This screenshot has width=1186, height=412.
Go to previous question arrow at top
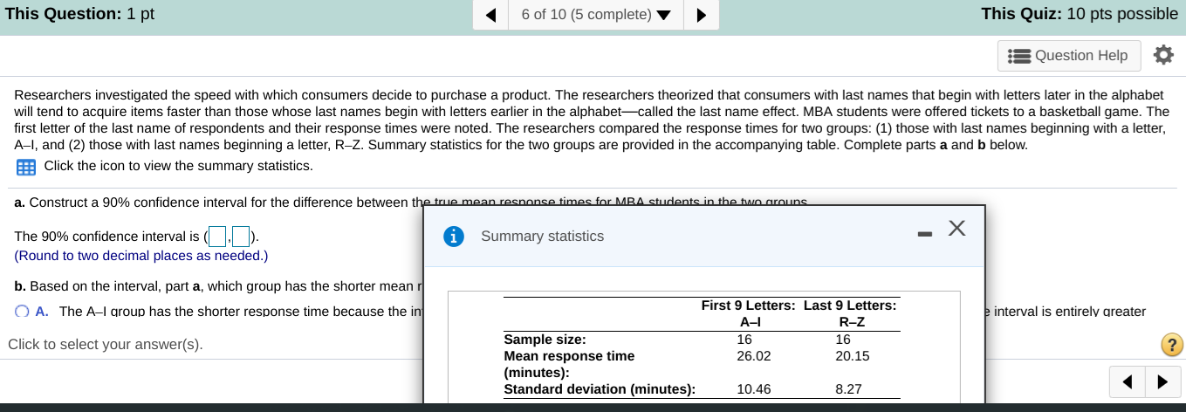[491, 15]
